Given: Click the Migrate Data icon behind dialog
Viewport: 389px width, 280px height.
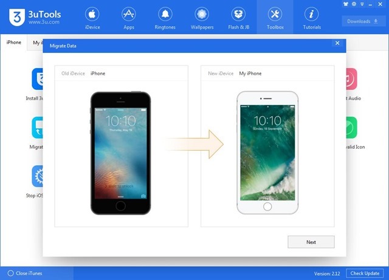Looking at the screenshot, I should coord(37,128).
